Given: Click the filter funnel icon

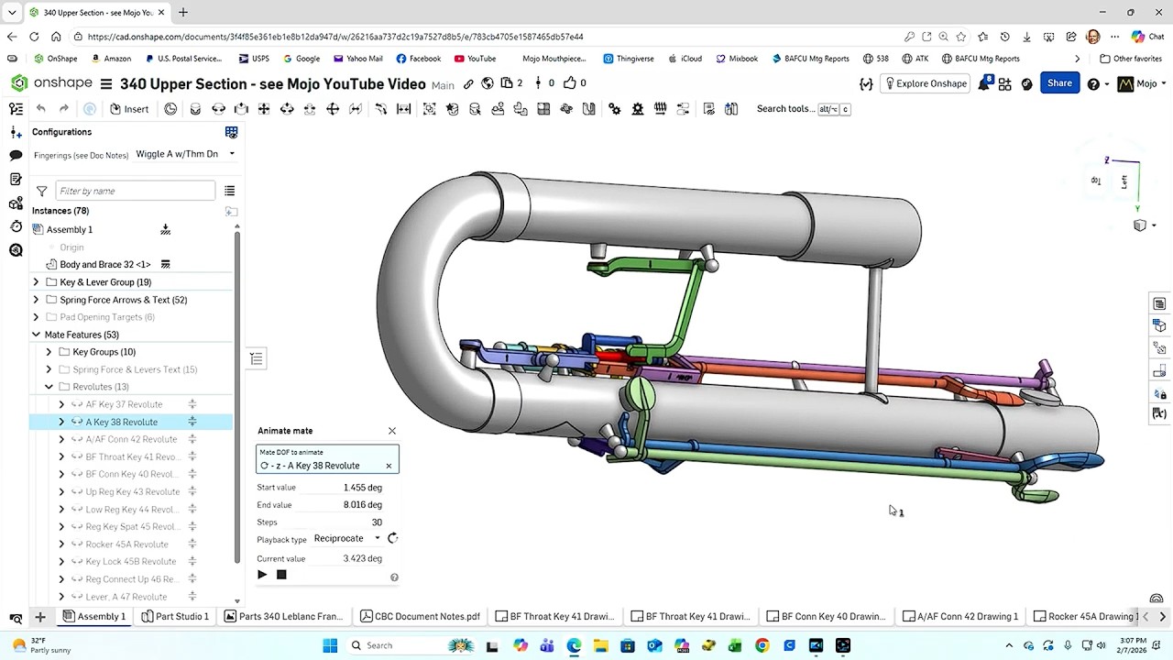Looking at the screenshot, I should tap(41, 191).
